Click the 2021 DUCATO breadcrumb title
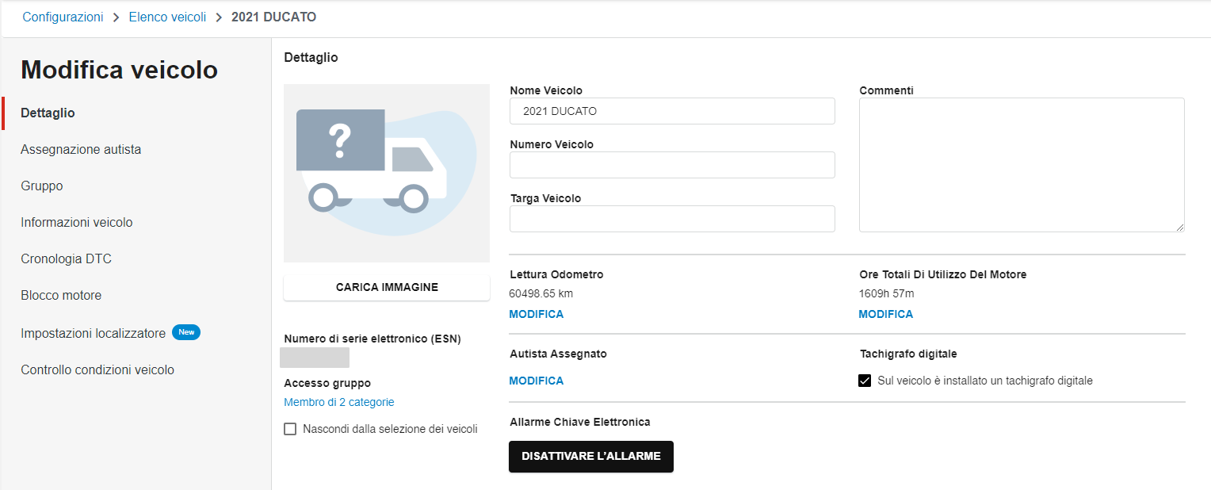The height and width of the screenshot is (490, 1211). 273,17
